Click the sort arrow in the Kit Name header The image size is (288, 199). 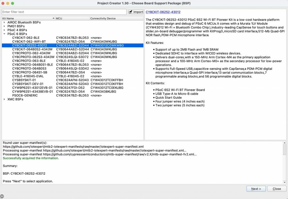click(53, 18)
